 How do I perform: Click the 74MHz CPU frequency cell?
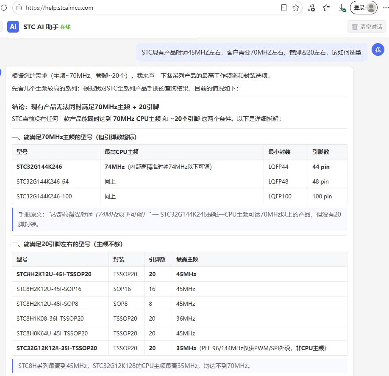182,167
